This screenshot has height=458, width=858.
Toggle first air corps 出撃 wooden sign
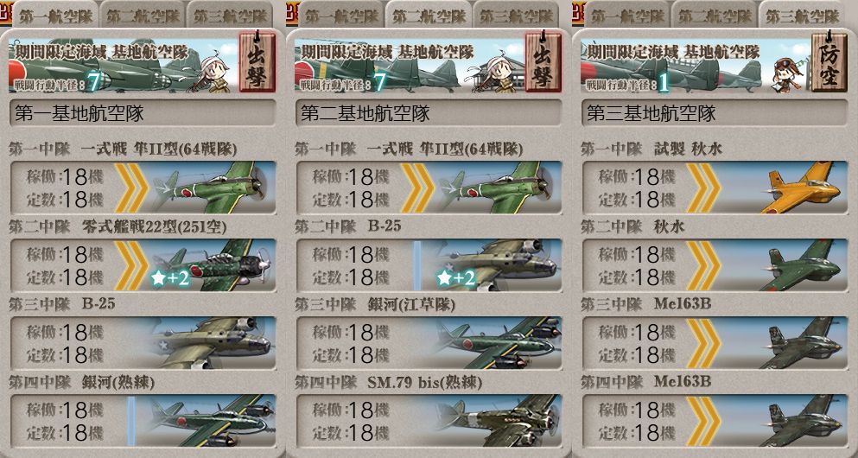[x=257, y=61]
